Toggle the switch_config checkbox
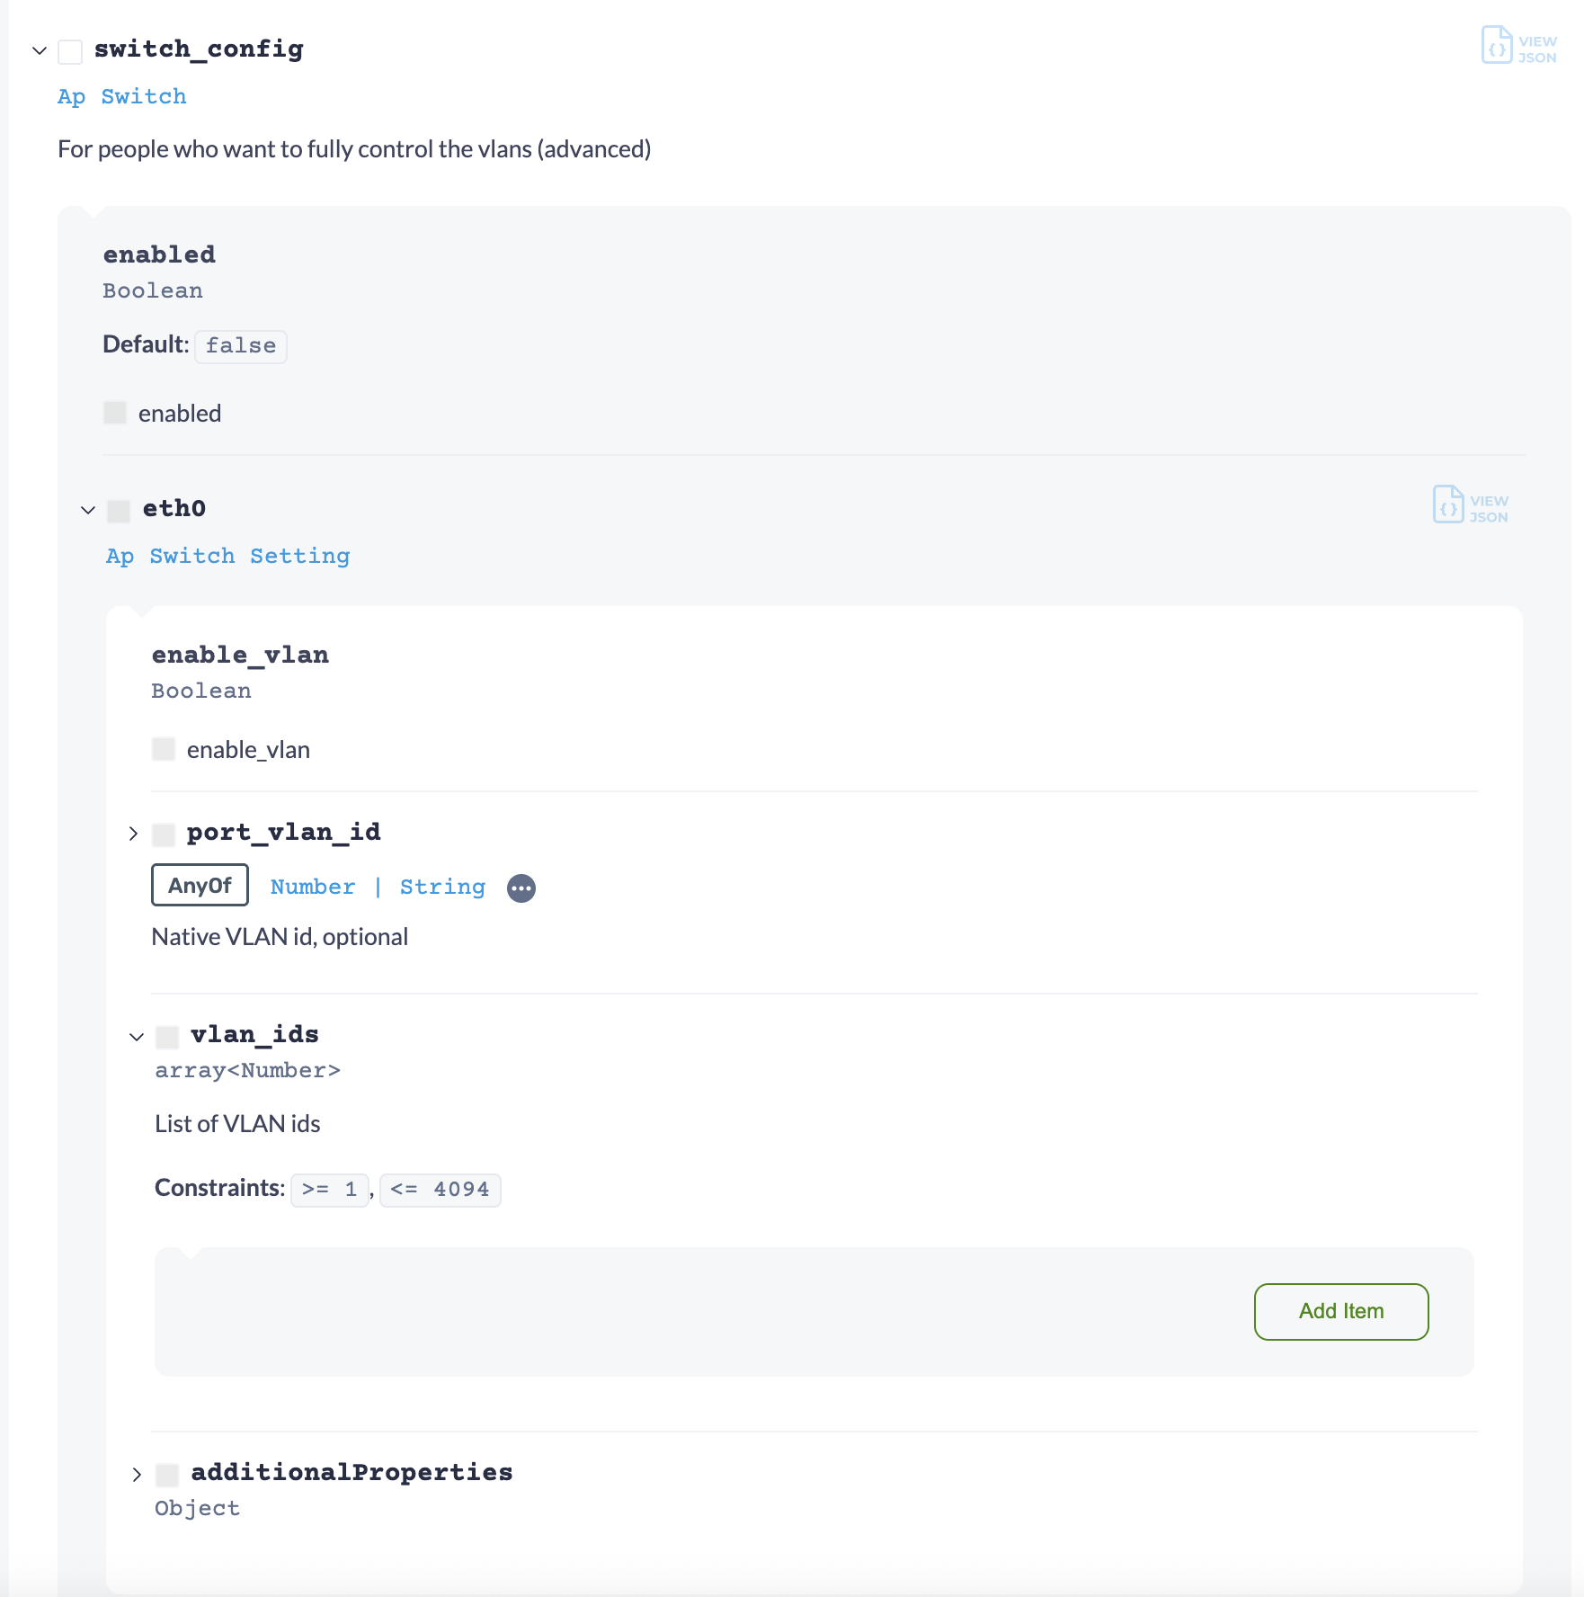 (70, 51)
